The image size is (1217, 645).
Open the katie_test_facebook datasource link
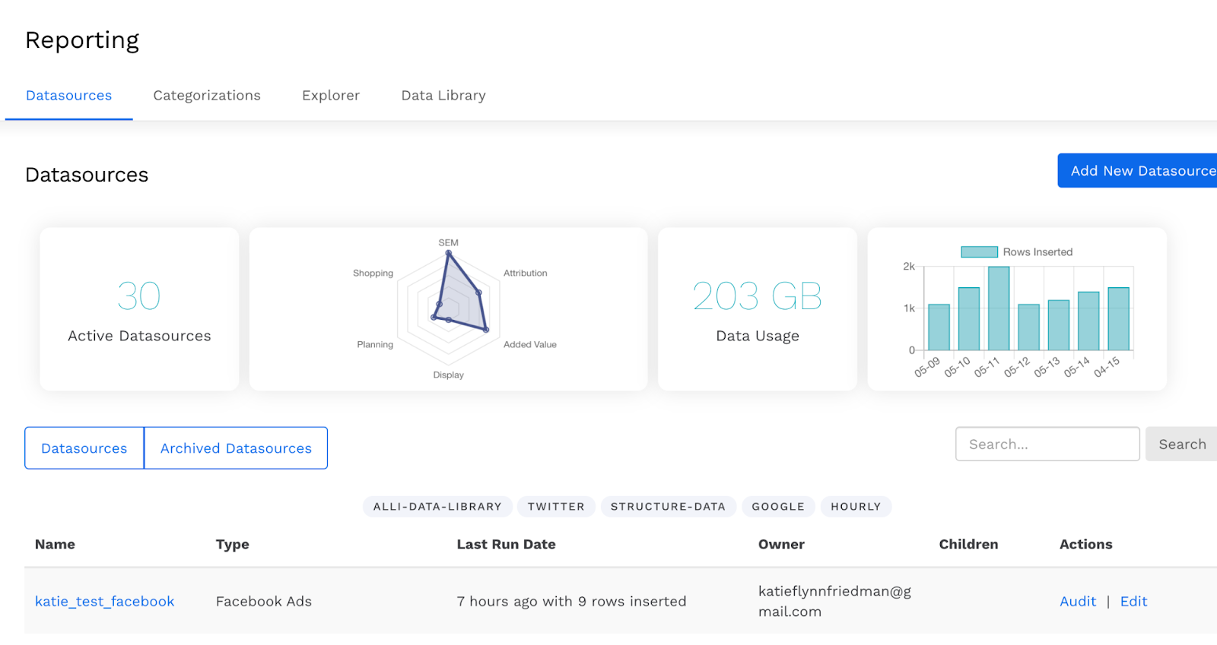[x=105, y=602]
